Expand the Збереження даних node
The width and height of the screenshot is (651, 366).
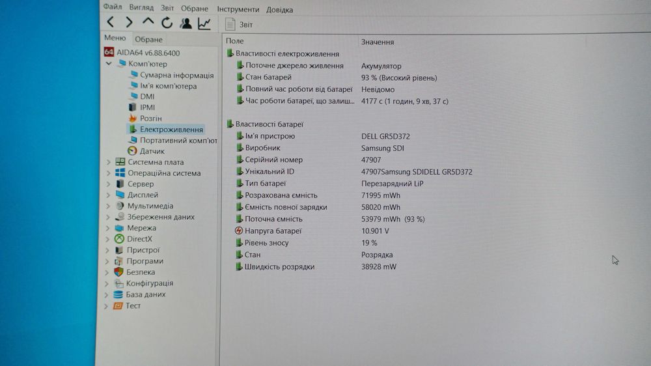[107, 217]
